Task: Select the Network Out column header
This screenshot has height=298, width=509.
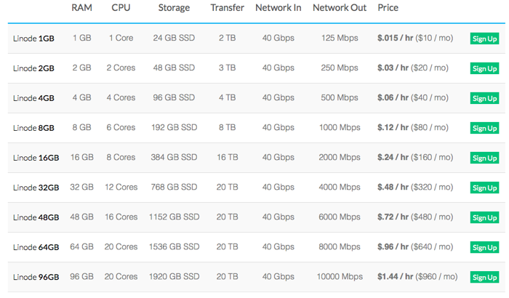Action: point(340,8)
